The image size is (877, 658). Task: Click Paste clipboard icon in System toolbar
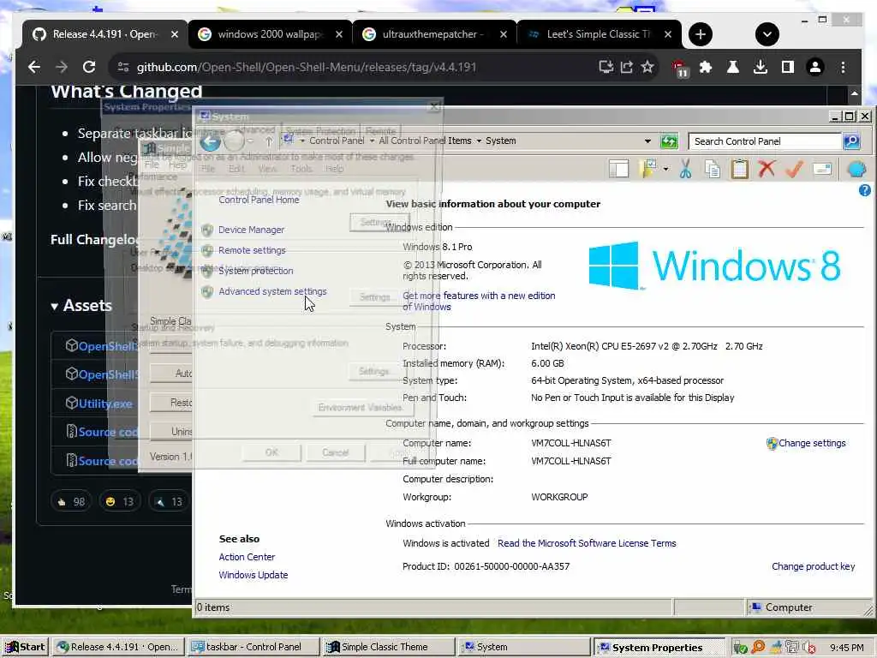tap(739, 169)
